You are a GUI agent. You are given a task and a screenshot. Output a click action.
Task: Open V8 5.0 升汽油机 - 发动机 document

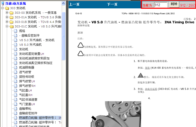(x=37, y=40)
